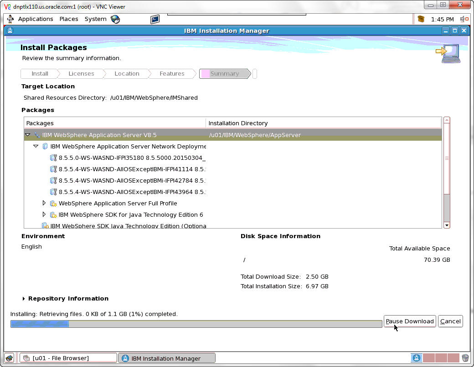Click the Shared Resources Directory path text
This screenshot has width=474, height=367.
click(x=154, y=98)
